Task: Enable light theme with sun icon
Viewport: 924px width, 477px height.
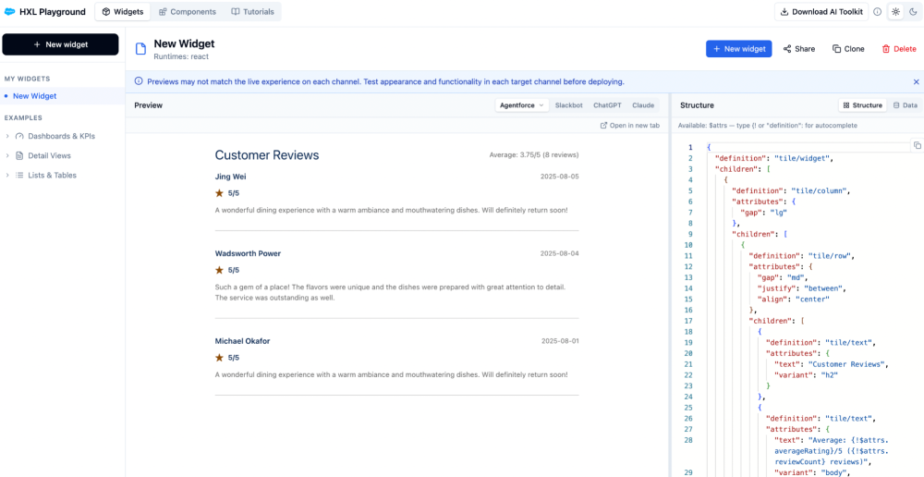Action: pyautogui.click(x=895, y=12)
